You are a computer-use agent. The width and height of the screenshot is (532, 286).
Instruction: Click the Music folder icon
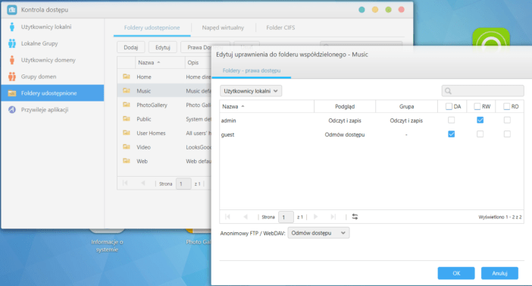tap(127, 91)
